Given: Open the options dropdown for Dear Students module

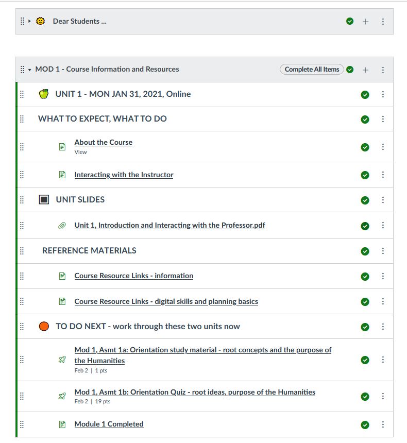Looking at the screenshot, I should (383, 22).
